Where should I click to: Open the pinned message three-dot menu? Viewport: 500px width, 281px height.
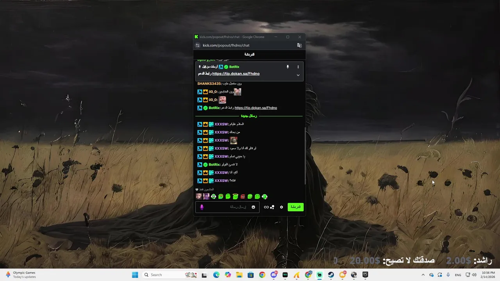pos(298,67)
